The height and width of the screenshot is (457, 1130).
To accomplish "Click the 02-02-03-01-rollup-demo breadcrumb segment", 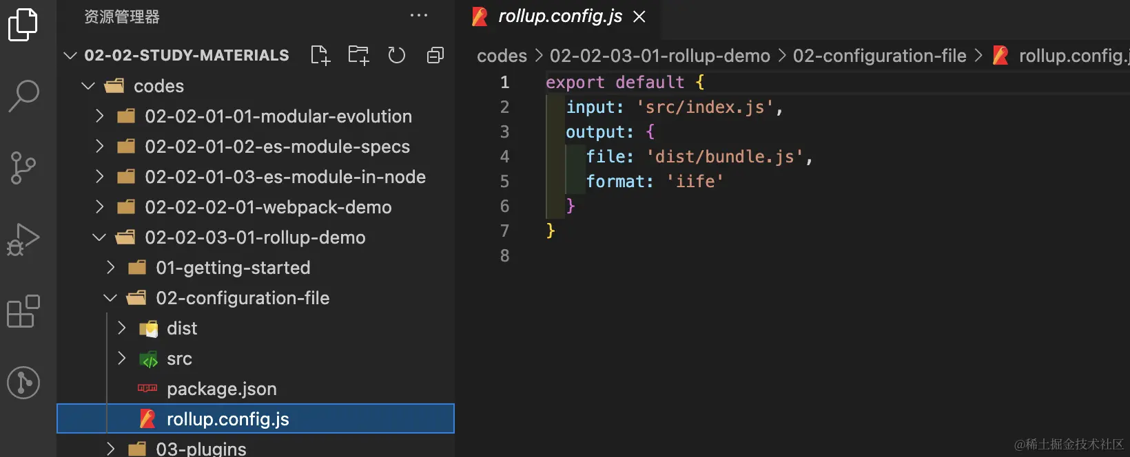I will click(659, 56).
